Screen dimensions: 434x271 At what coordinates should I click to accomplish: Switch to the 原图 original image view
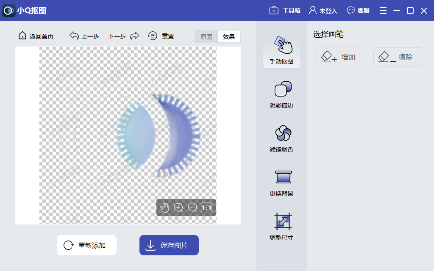coord(206,36)
